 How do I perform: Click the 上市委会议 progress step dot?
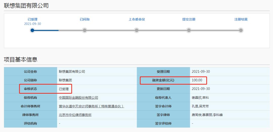(x=137, y=30)
